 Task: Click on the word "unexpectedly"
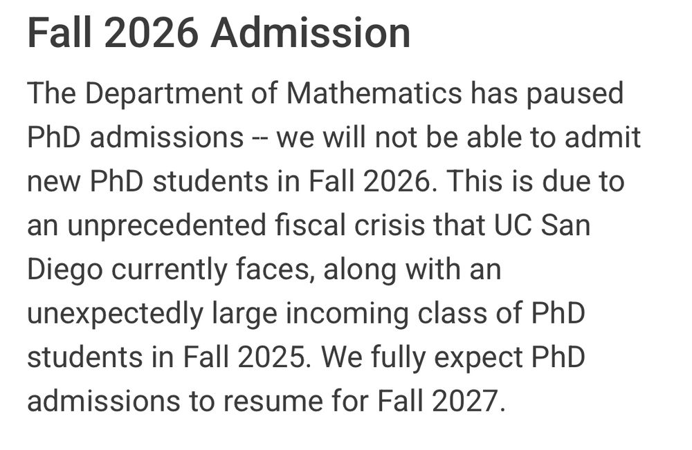pyautogui.click(x=115, y=315)
